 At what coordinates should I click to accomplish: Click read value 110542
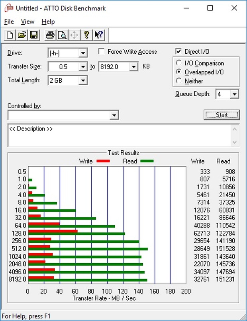pos(225,226)
